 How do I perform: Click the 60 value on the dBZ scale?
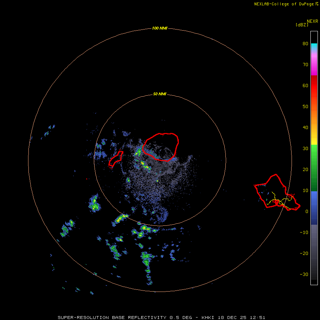click(305, 85)
